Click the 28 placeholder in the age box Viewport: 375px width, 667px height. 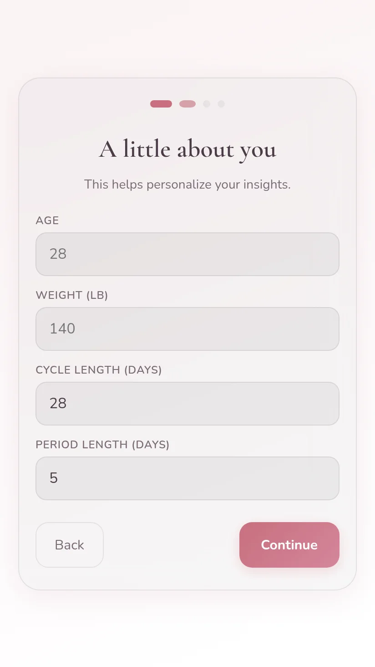58,254
